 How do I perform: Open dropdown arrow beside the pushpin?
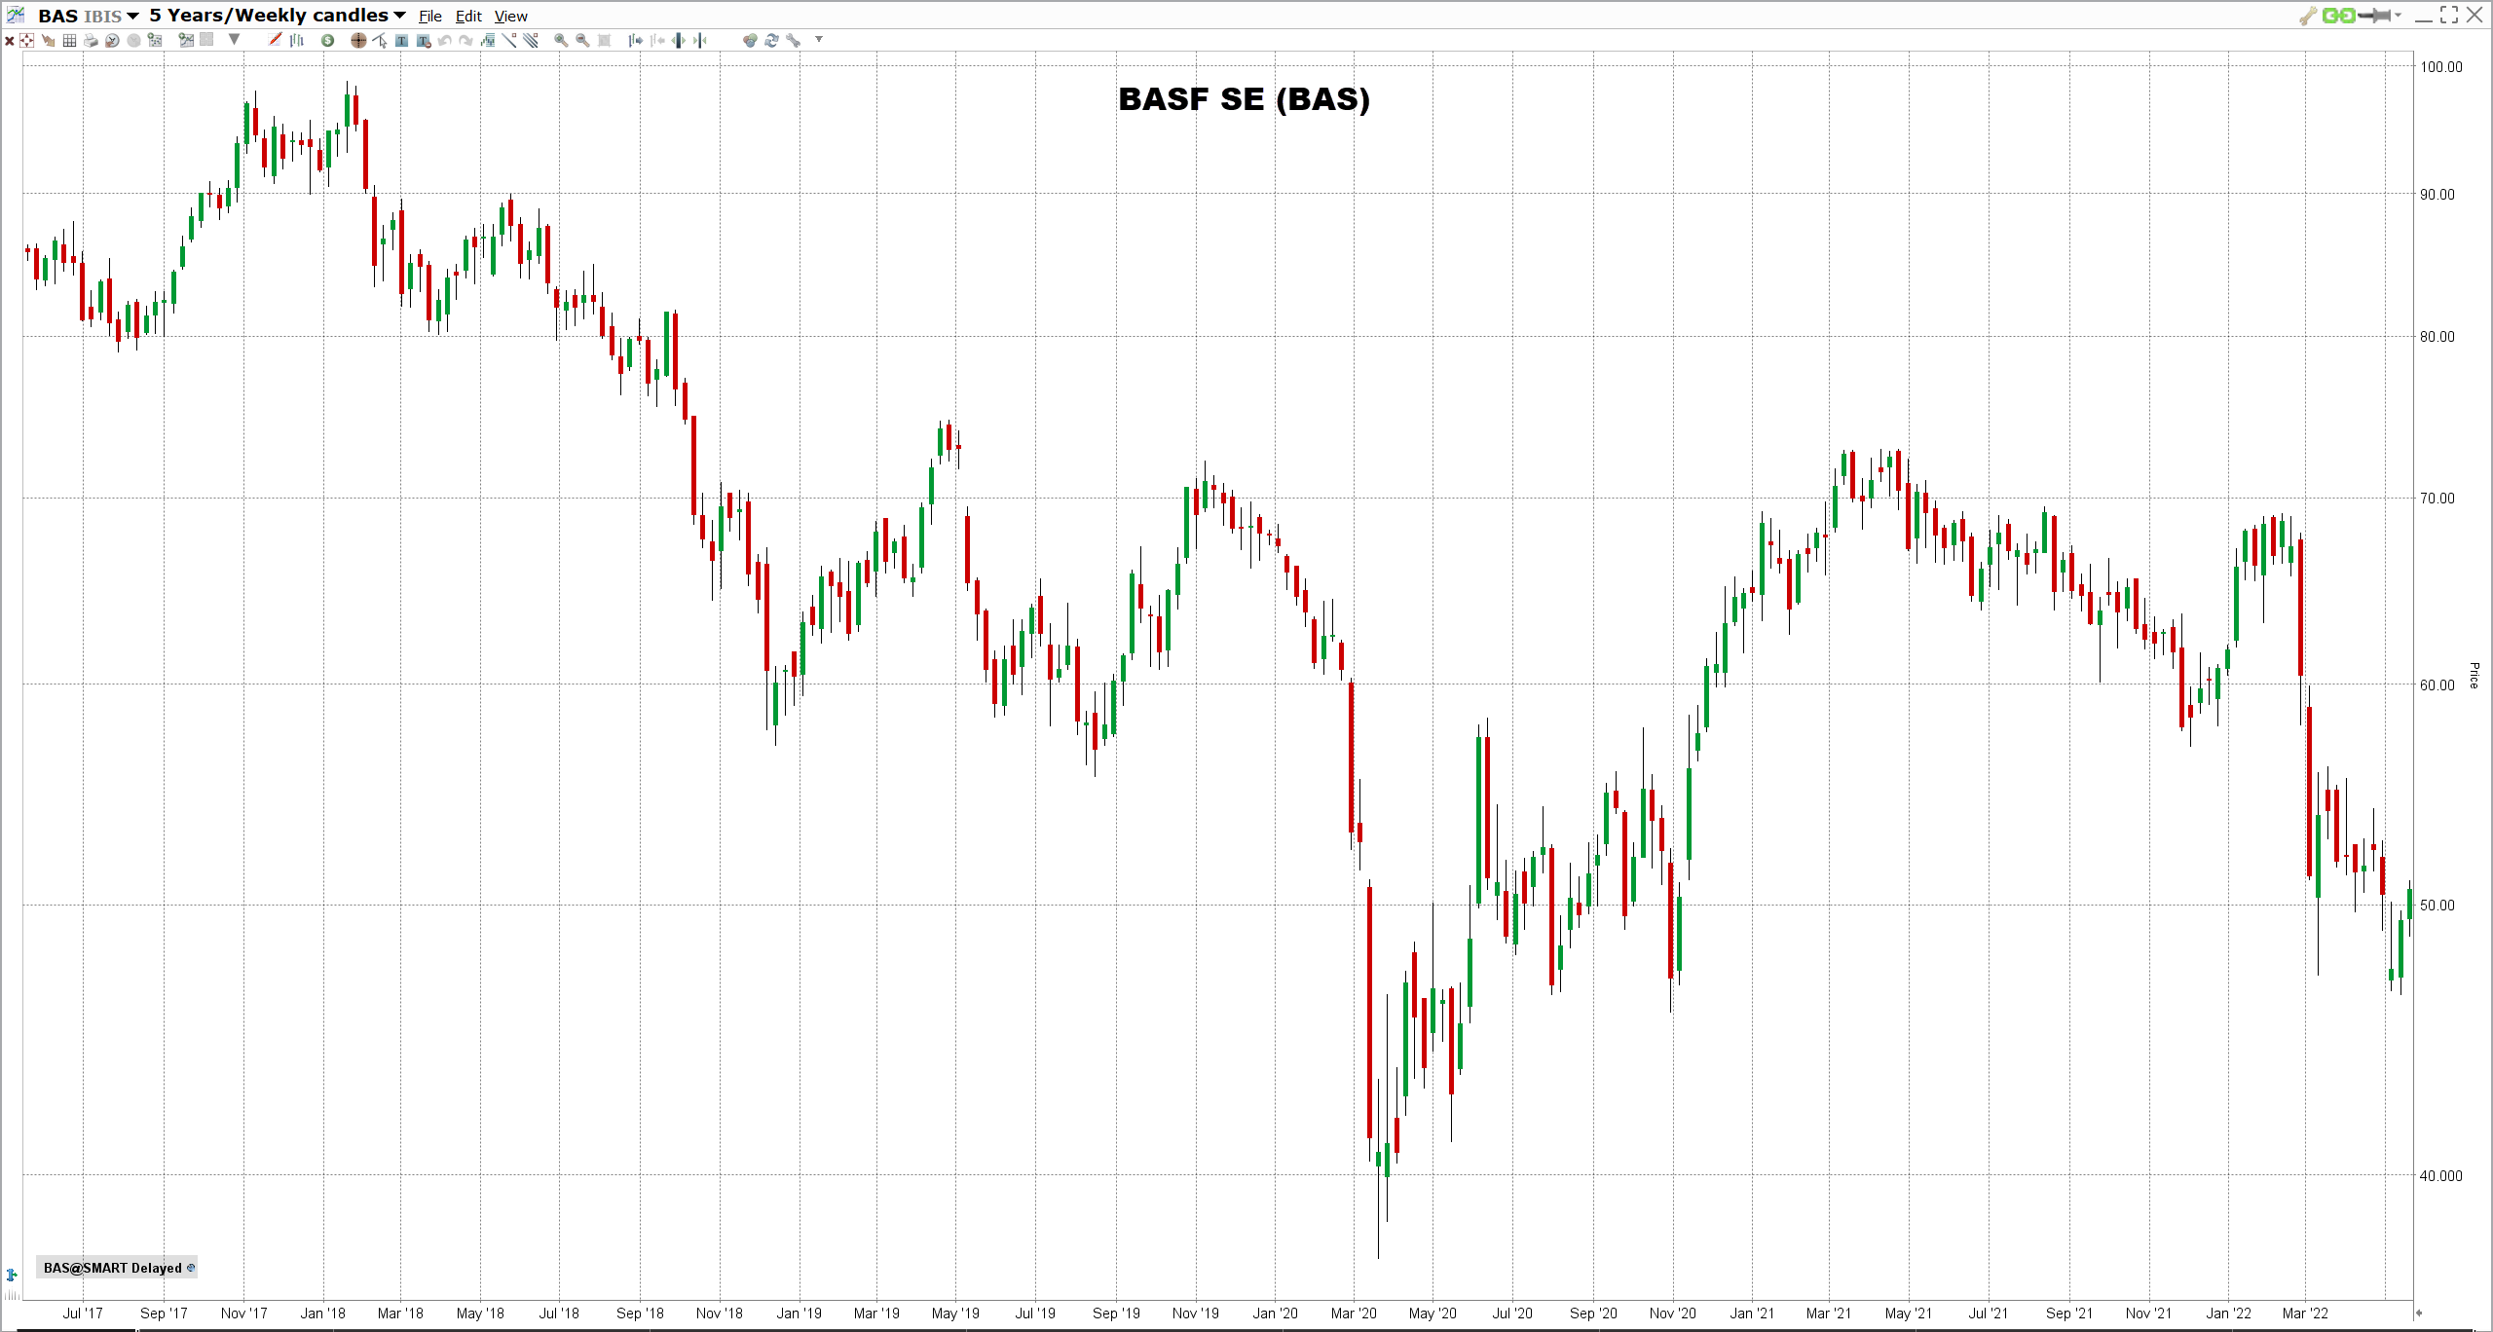(x=2398, y=16)
